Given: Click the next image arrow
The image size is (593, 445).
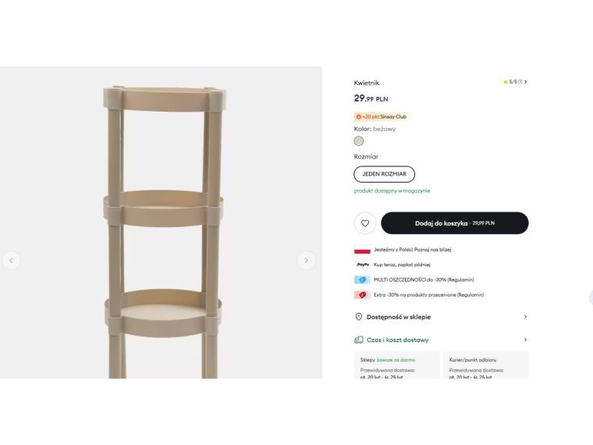Looking at the screenshot, I should (x=307, y=261).
